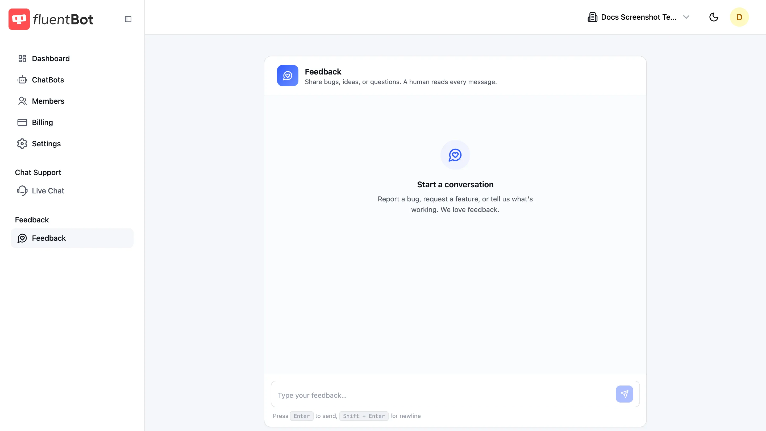The height and width of the screenshot is (431, 766).
Task: Select the highlighted Feedback nav item
Action: click(x=72, y=238)
